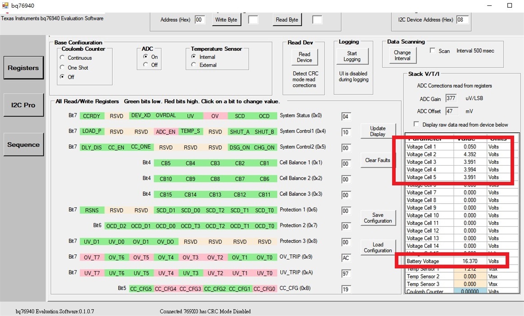Toggle the OCD_D2 bit
The image size is (524, 316).
click(116, 226)
